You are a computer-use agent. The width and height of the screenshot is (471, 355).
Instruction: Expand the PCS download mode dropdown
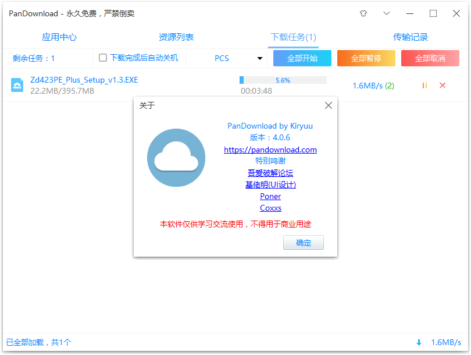[260, 58]
